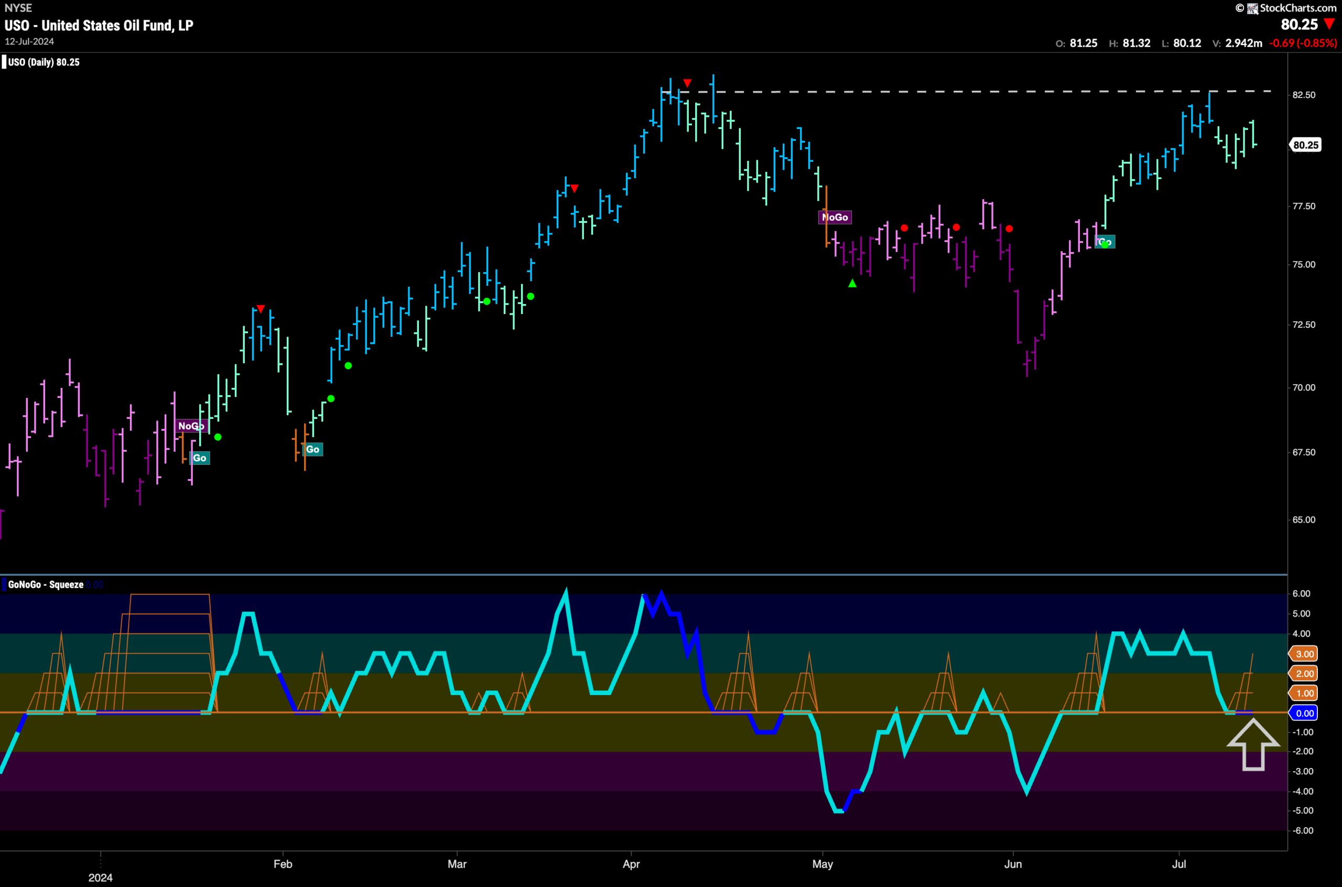Image resolution: width=1342 pixels, height=887 pixels.
Task: Click the 6.00 oscillator axis label
Action: tap(1301, 593)
